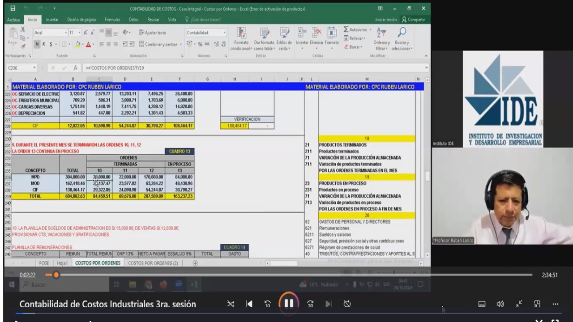
Task: Click Iniciar sesión in Excel
Action: [385, 20]
